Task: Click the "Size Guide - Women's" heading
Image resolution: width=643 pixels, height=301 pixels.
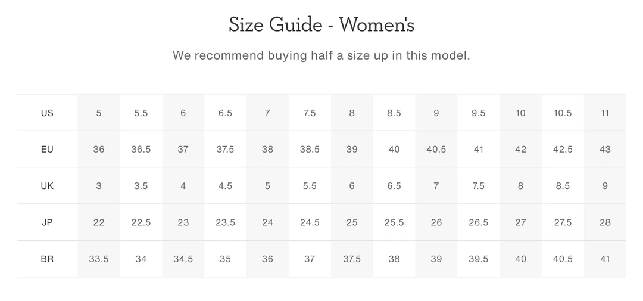Action: tap(321, 25)
